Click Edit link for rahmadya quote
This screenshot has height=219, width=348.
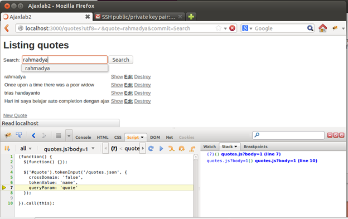click(128, 77)
